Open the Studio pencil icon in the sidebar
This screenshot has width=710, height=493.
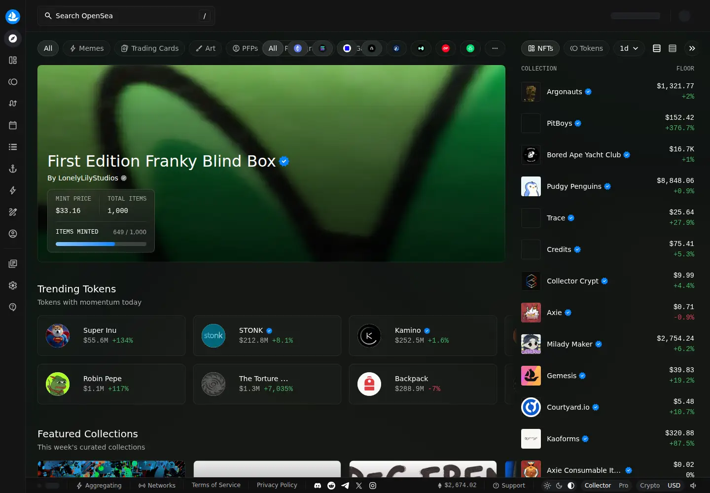click(13, 212)
